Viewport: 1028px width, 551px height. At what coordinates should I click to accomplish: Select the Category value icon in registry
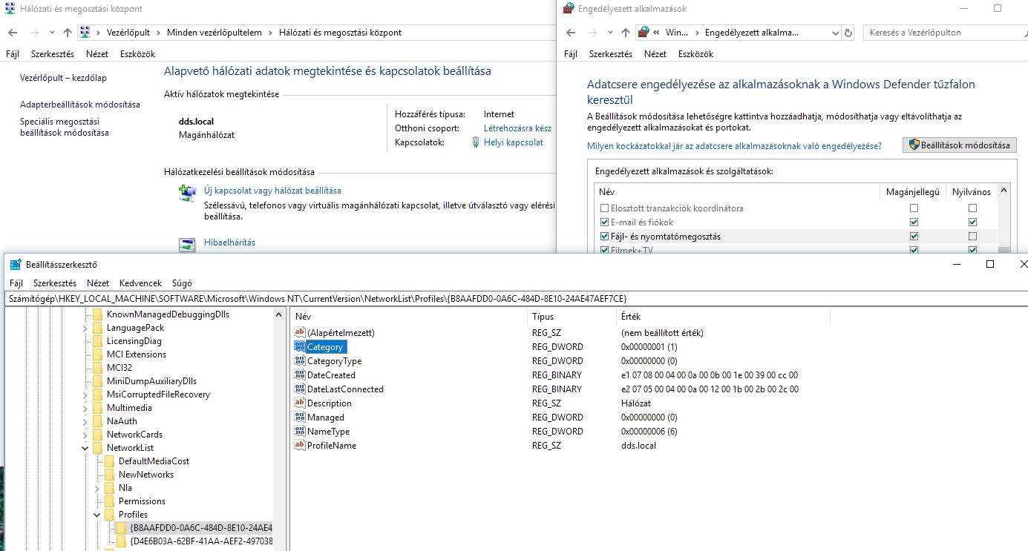tap(300, 347)
